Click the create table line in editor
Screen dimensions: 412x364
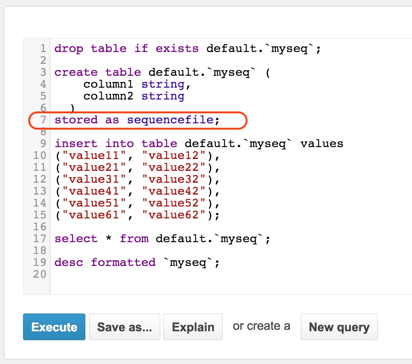[162, 72]
